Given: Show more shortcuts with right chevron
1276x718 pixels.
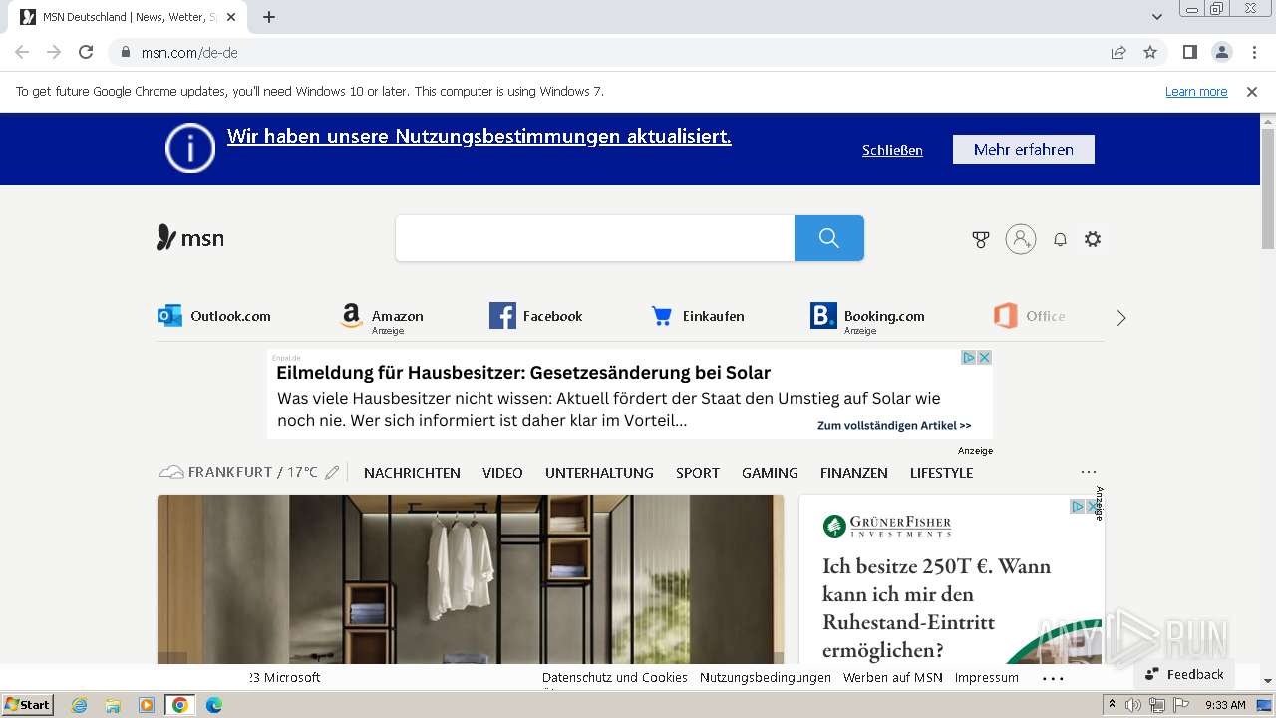Looking at the screenshot, I should (1121, 318).
